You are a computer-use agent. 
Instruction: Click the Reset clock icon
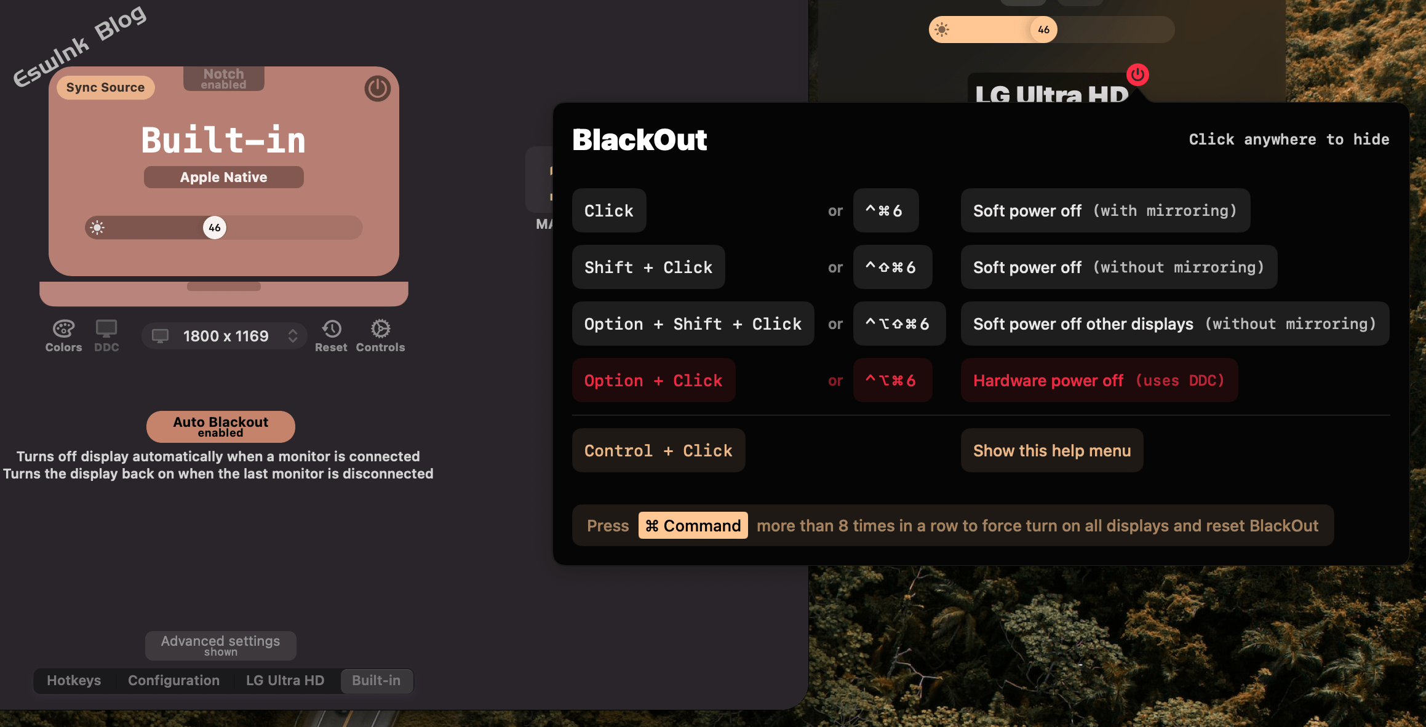(332, 329)
